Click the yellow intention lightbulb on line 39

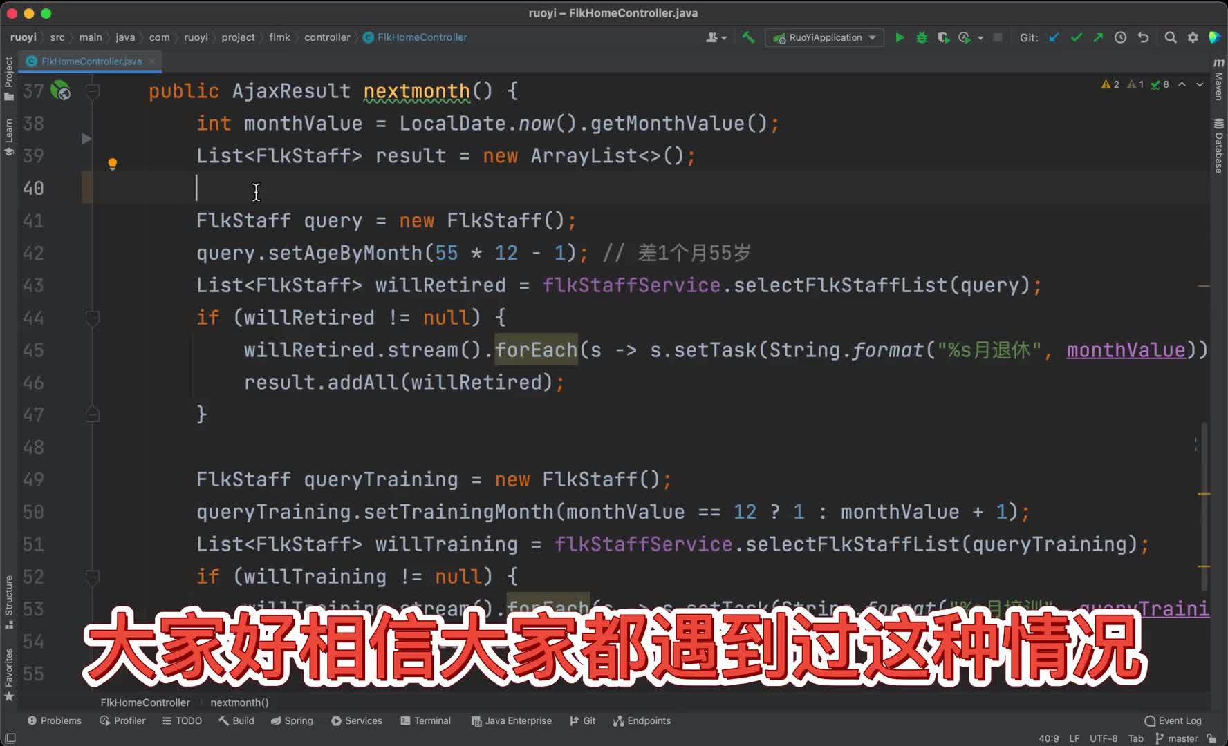click(x=112, y=164)
